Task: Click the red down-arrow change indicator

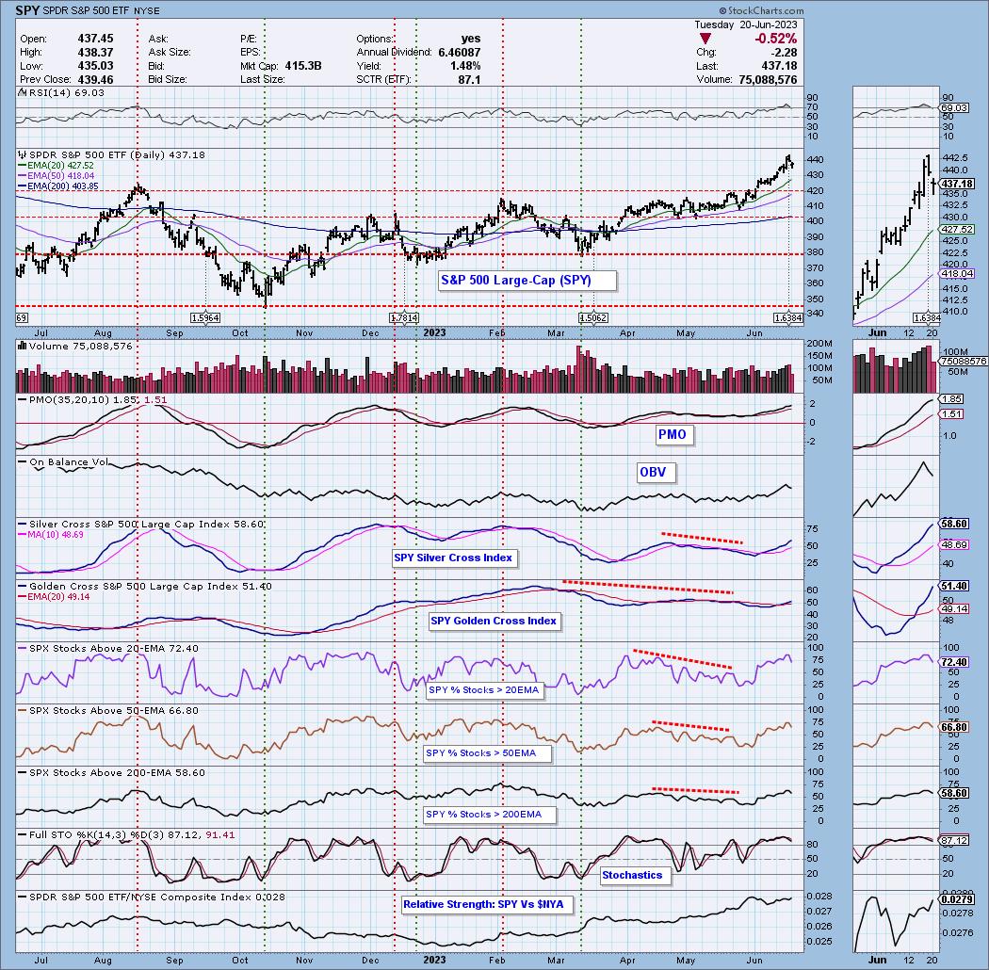Action: [x=705, y=39]
